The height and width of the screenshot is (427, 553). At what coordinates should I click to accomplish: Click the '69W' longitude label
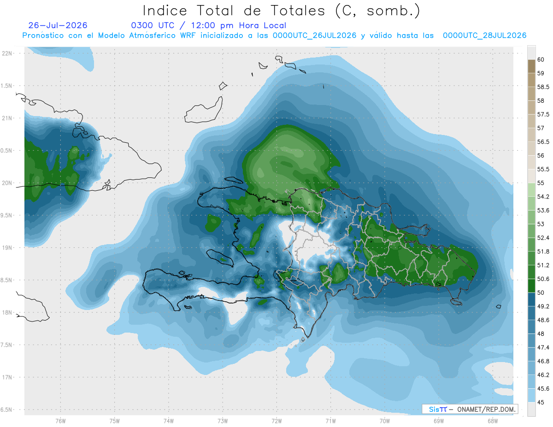point(439,421)
